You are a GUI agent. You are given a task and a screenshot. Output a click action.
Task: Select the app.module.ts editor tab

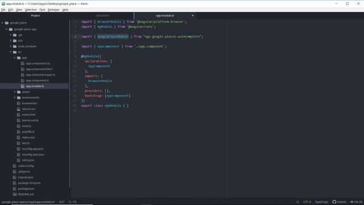tap(165, 15)
